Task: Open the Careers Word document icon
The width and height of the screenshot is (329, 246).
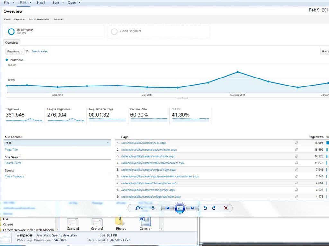Action: [x=145, y=221]
